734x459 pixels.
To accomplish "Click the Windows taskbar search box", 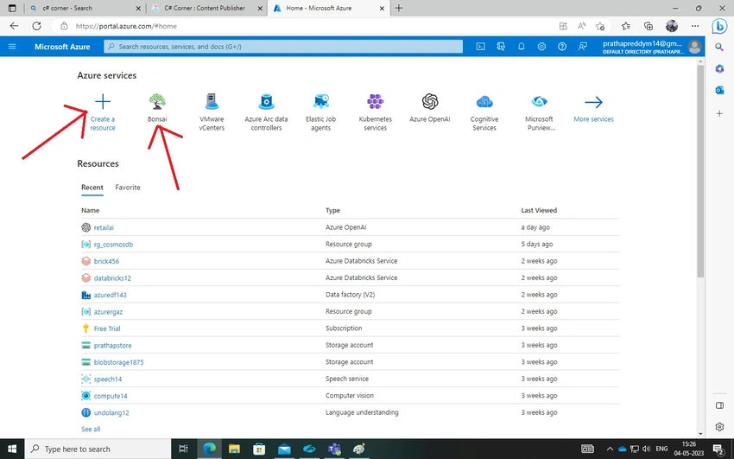I will pos(98,449).
